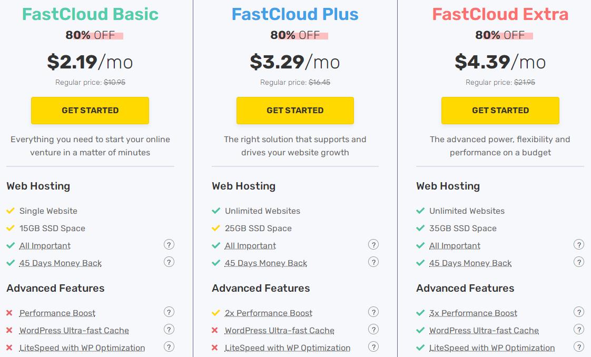The image size is (591, 357).
Task: Open help icon for Basic Performance Boost
Action: pos(169,312)
